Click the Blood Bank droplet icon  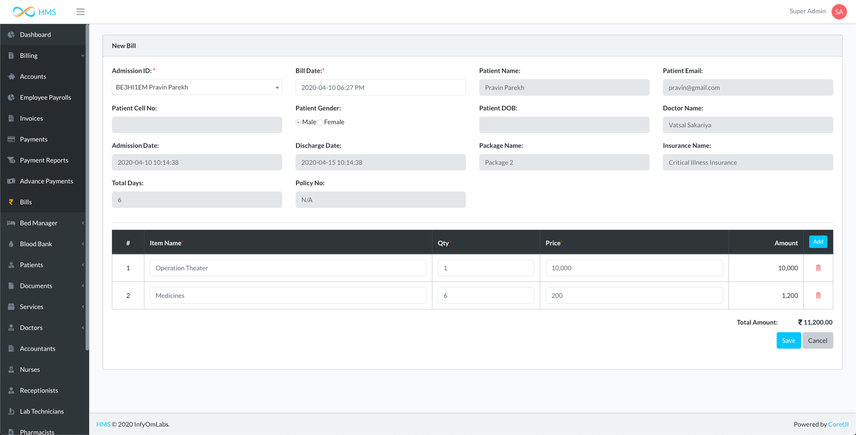[x=11, y=244]
